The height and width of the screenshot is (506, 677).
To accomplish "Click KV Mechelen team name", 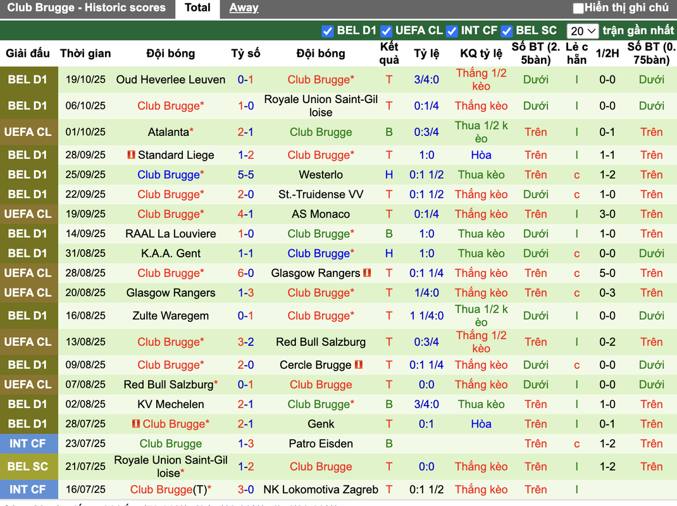I will pyautogui.click(x=171, y=404).
